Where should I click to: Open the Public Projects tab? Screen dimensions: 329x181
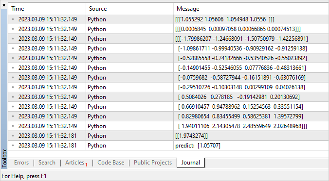pyautogui.click(x=153, y=163)
